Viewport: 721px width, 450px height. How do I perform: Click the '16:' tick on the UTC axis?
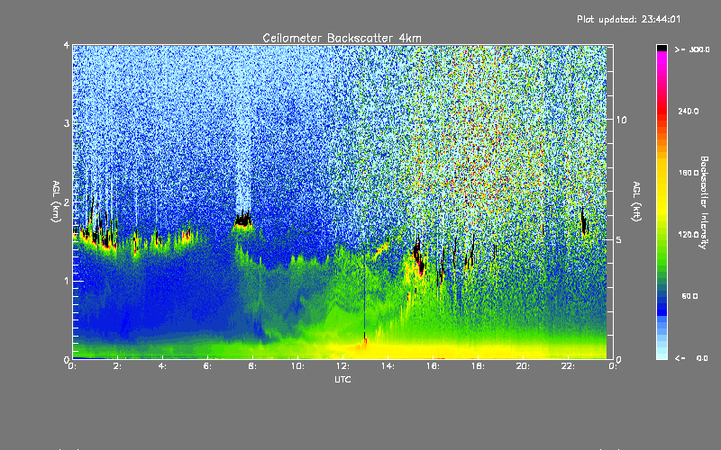point(433,366)
